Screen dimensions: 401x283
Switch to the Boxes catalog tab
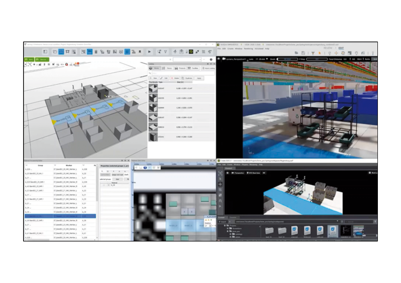pos(155,68)
